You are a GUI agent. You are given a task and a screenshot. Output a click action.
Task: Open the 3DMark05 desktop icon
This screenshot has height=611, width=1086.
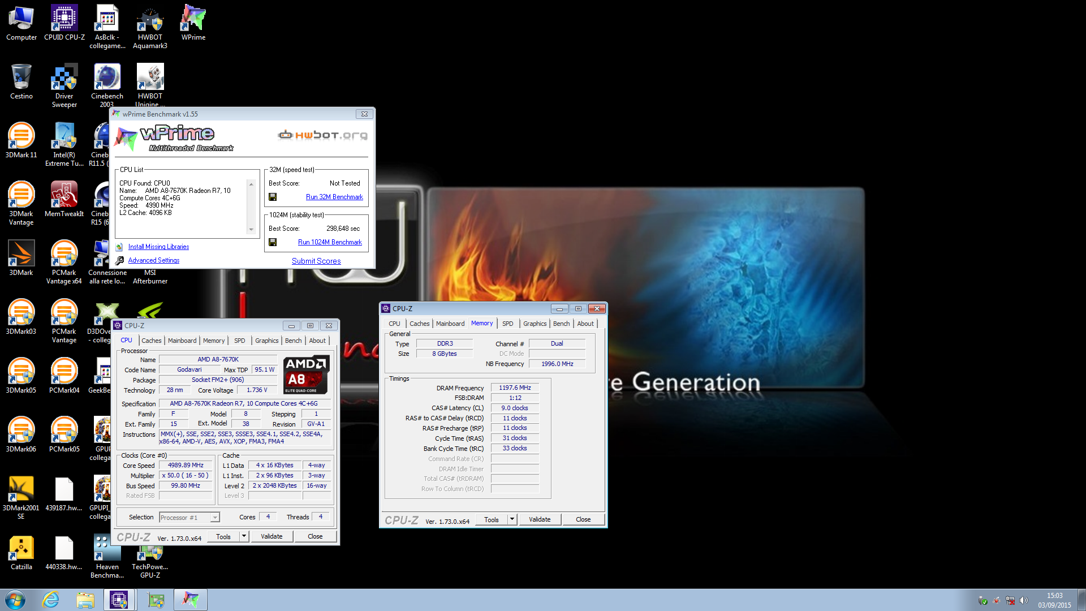tap(21, 376)
